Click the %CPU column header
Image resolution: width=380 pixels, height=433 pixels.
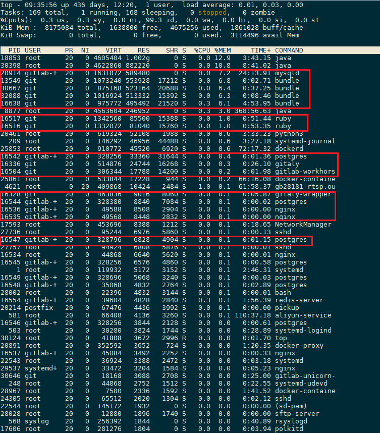pos(202,50)
